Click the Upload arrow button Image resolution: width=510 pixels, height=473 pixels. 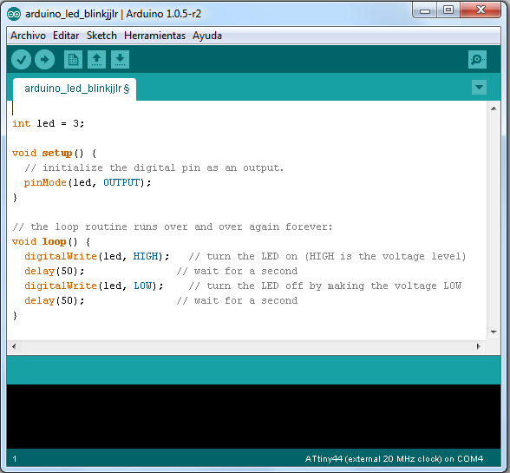(x=44, y=60)
